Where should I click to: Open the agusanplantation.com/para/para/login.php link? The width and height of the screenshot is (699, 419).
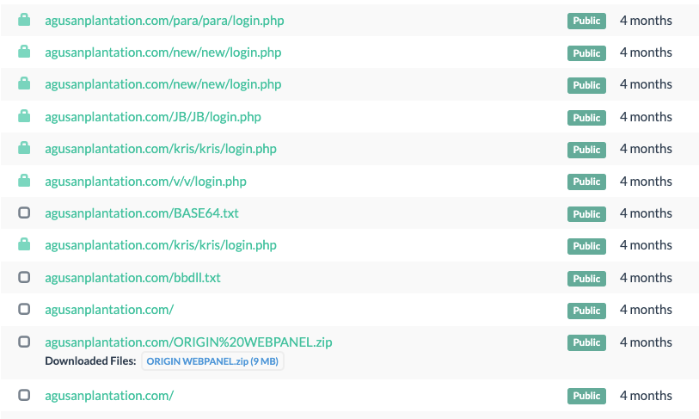[x=164, y=21]
